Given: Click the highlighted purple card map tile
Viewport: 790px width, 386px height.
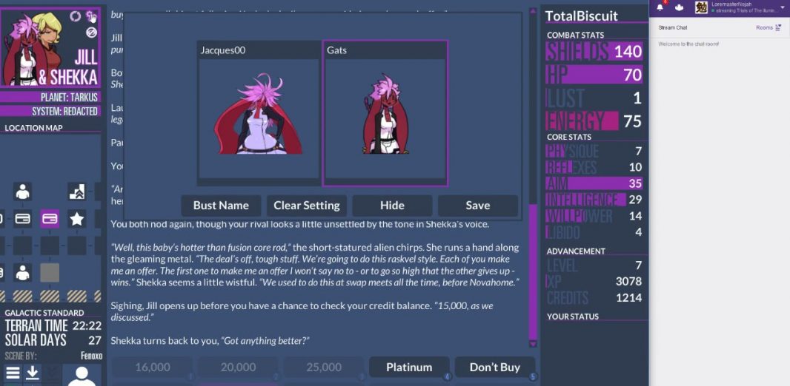Looking at the screenshot, I should [50, 219].
